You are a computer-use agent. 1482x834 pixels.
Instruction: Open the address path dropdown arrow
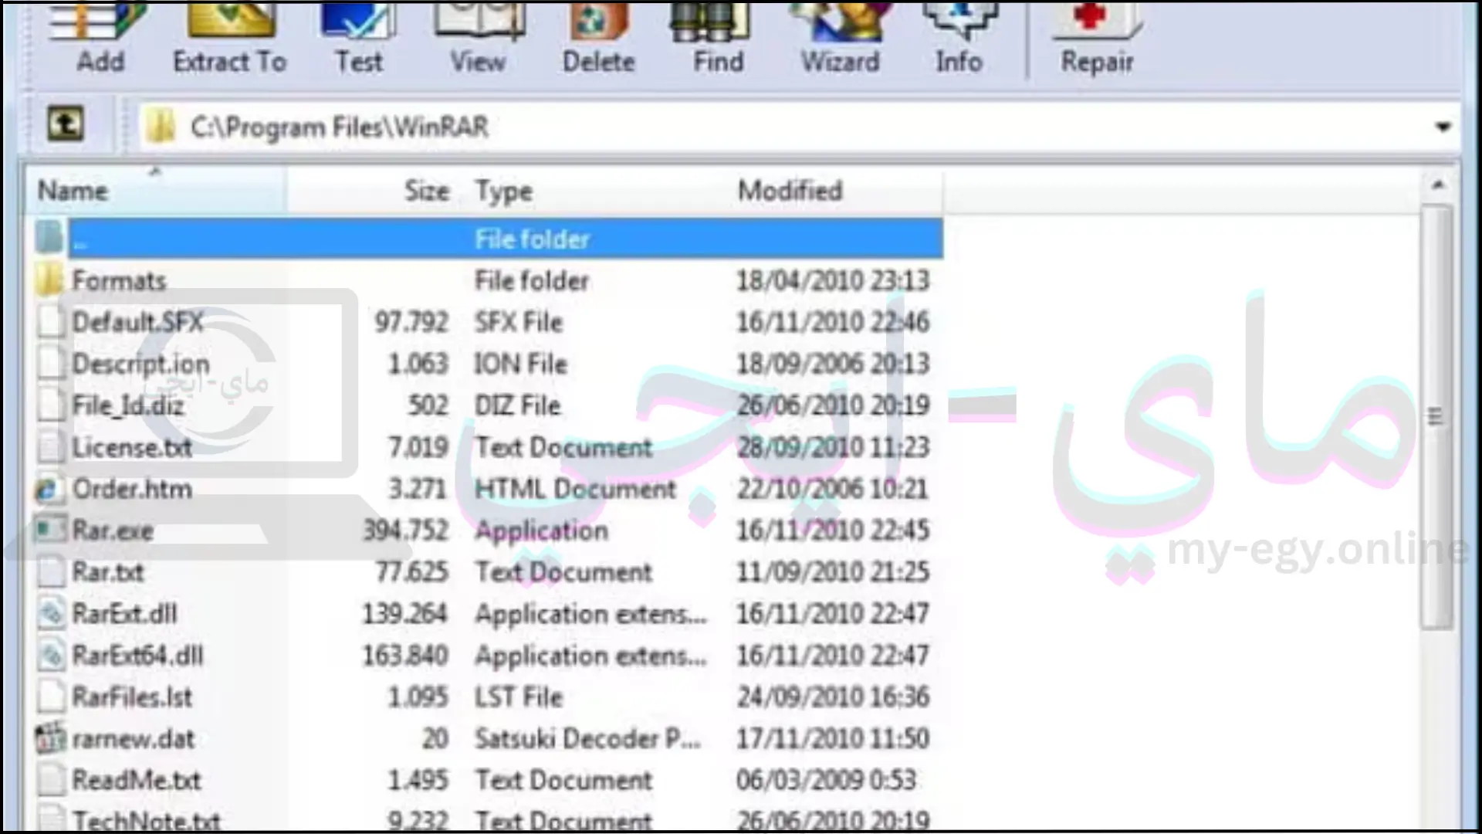(1443, 127)
